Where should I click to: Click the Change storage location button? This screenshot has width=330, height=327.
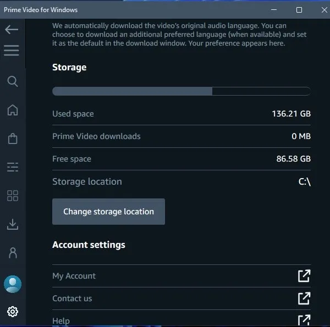tap(108, 212)
